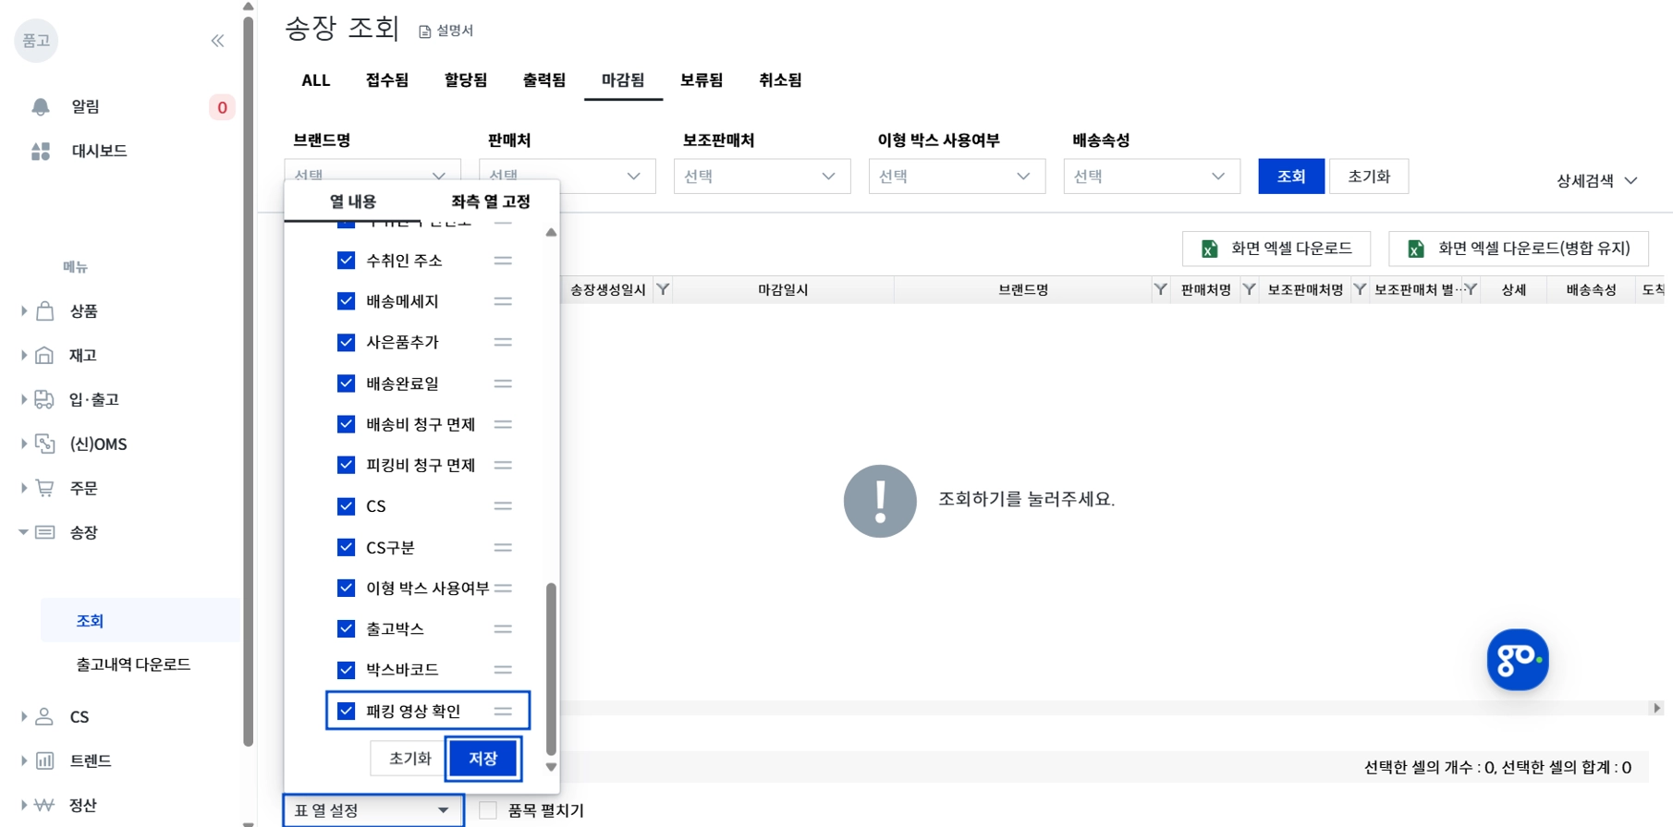The height and width of the screenshot is (827, 1673).
Task: Click the filter icon next to 브랜드명 column
Action: [x=1160, y=289]
